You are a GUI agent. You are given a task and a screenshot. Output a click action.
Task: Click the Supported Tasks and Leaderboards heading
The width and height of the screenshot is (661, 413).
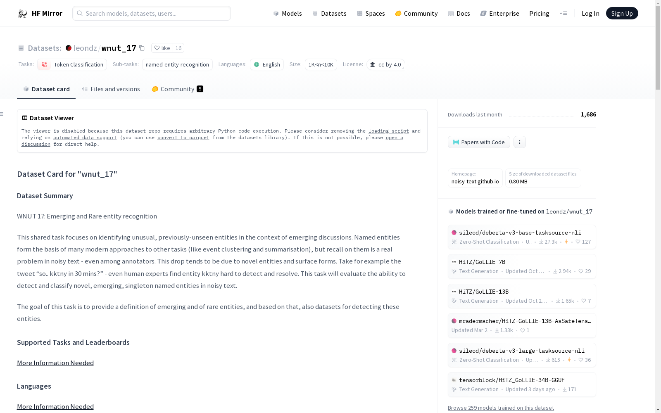point(73,342)
